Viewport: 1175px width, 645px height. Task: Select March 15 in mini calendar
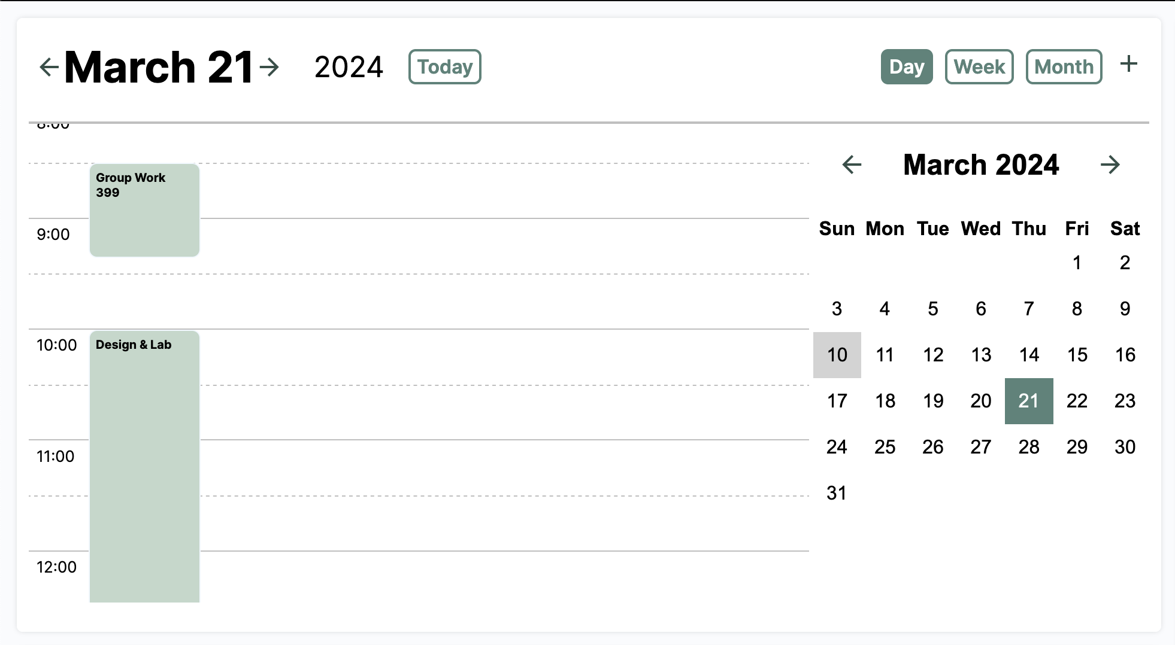(x=1076, y=355)
